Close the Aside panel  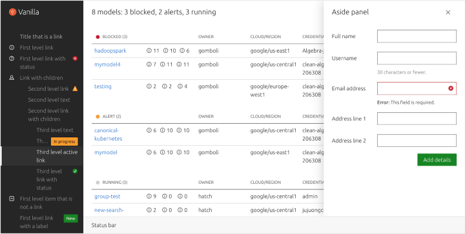pos(448,12)
